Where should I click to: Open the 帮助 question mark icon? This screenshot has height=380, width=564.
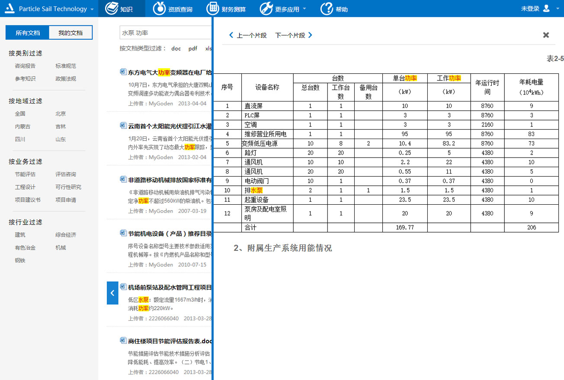click(327, 9)
